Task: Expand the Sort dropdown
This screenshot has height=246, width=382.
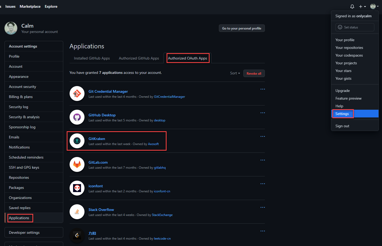Action: coord(235,73)
